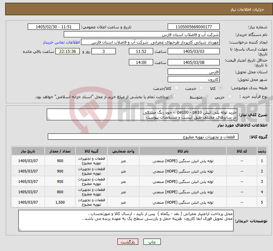
Task: Click the price validity date 1405/03/08
Action: point(193,62)
